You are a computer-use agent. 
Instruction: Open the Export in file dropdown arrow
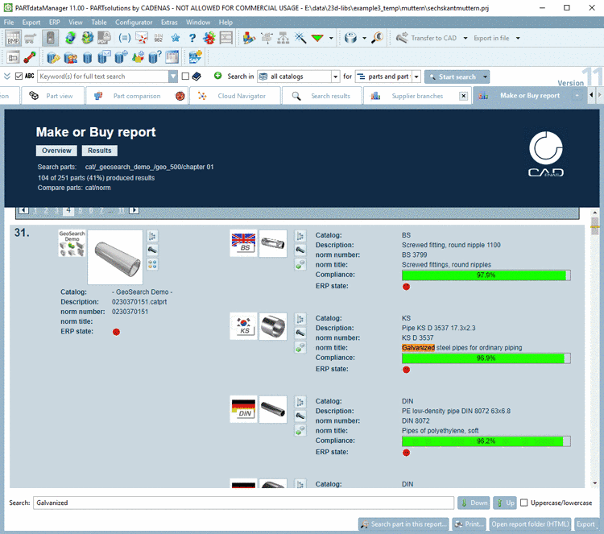pyautogui.click(x=518, y=38)
